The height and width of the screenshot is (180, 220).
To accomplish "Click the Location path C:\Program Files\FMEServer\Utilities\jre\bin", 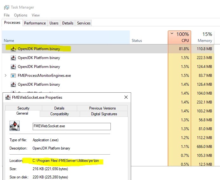I will point(66,161).
